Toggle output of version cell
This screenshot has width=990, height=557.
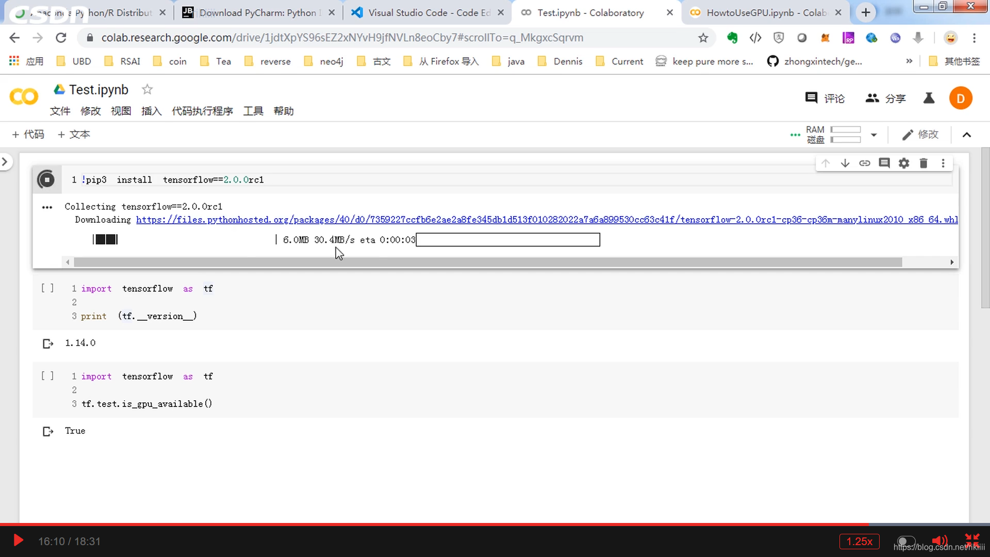tap(48, 343)
